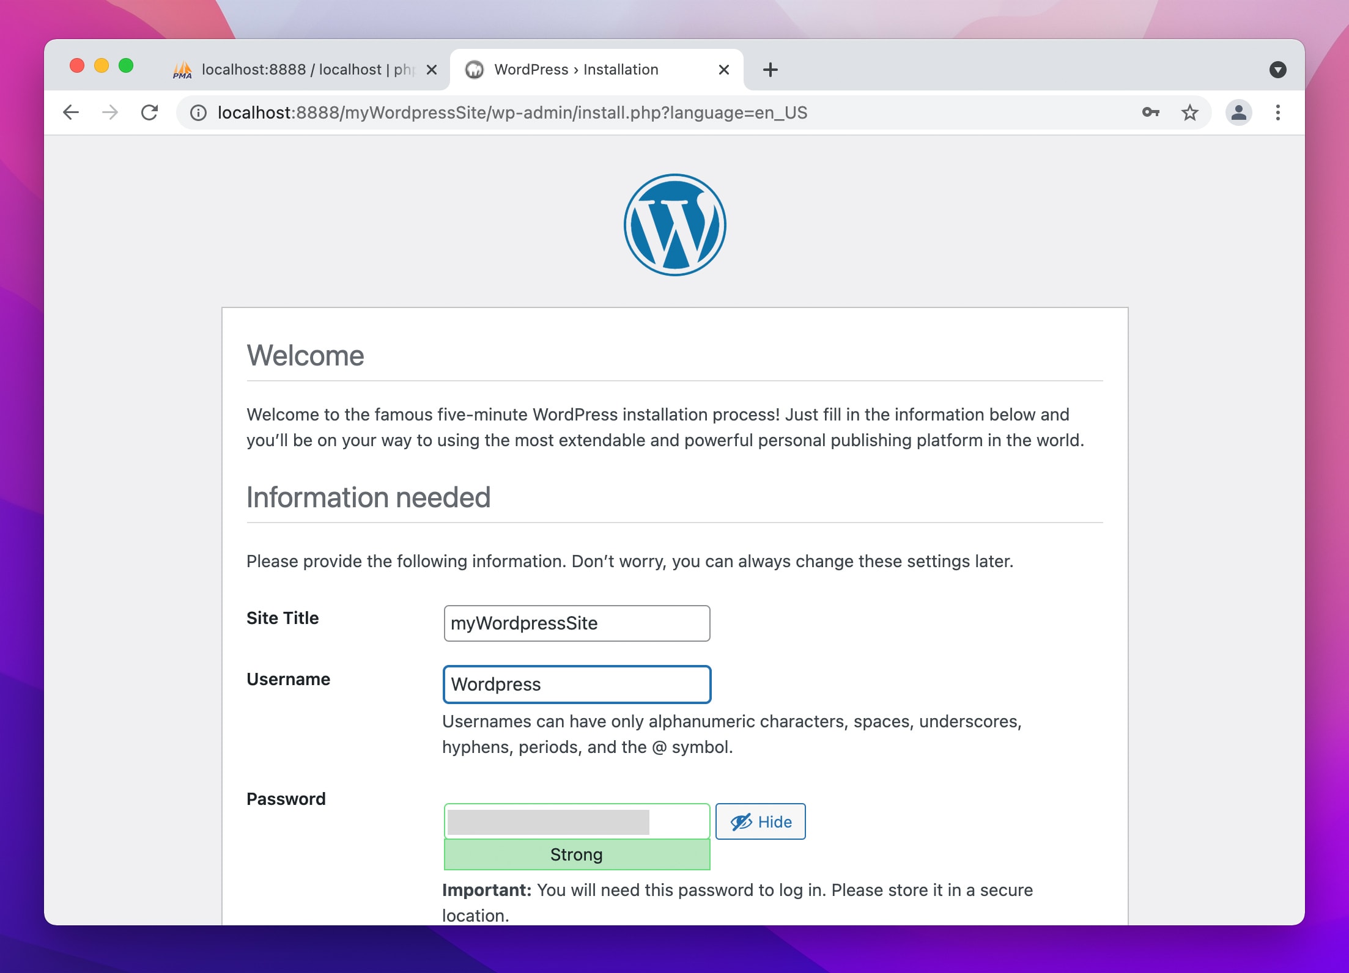This screenshot has height=973, width=1349.
Task: Open a new browser tab with the plus button
Action: pyautogui.click(x=771, y=69)
